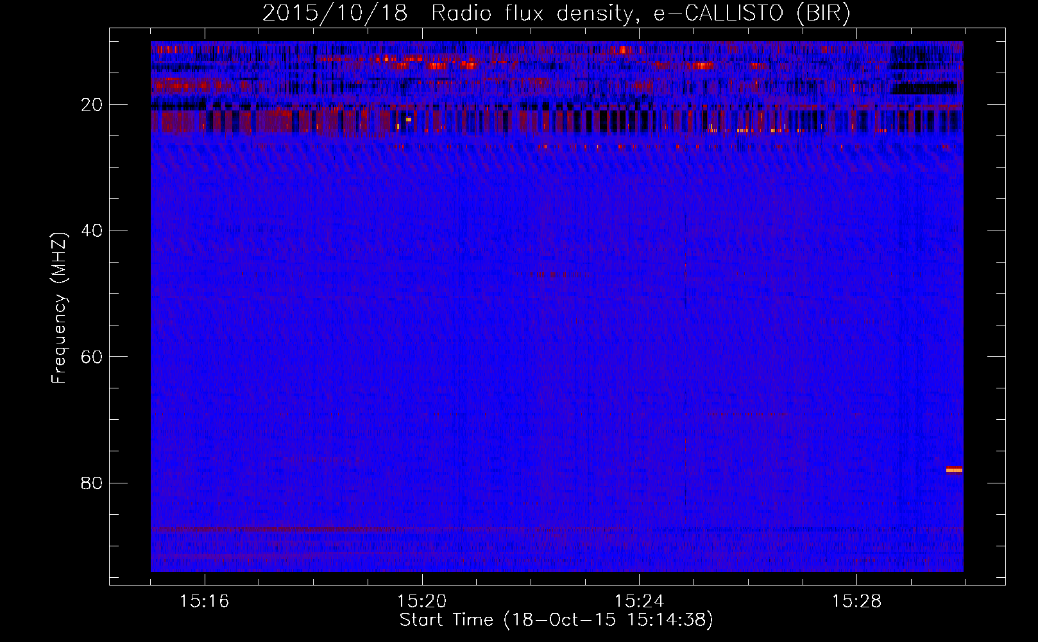Click the 20 MHz frequency tick label
1038x642 pixels.
(92, 105)
